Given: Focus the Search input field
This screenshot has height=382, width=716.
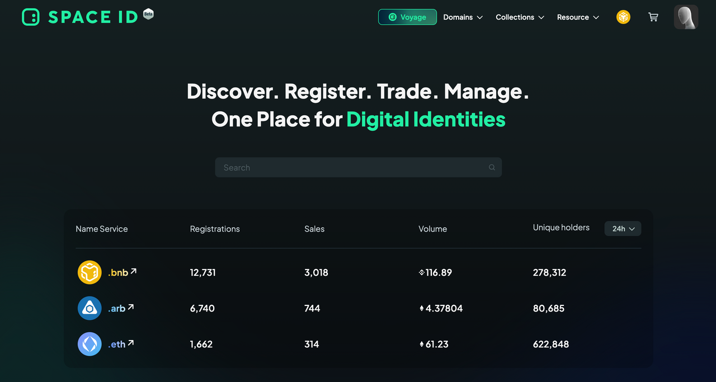Looking at the screenshot, I should pos(358,167).
